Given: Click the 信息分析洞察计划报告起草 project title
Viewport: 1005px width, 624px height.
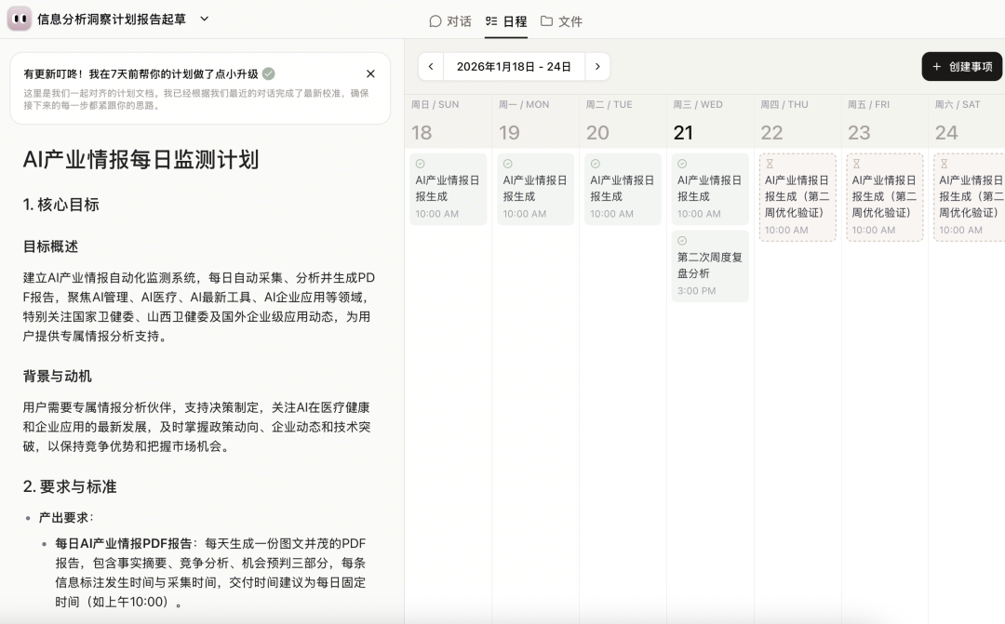Looking at the screenshot, I should (x=112, y=20).
